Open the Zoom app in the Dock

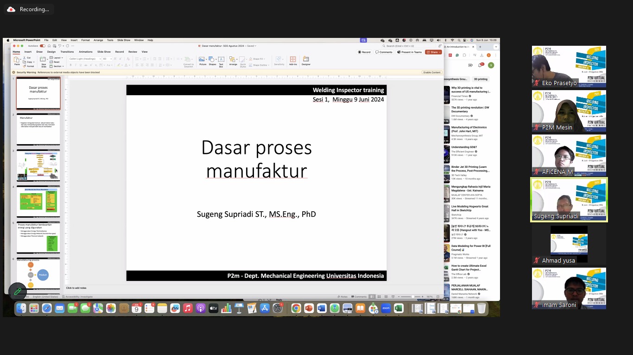click(386, 308)
